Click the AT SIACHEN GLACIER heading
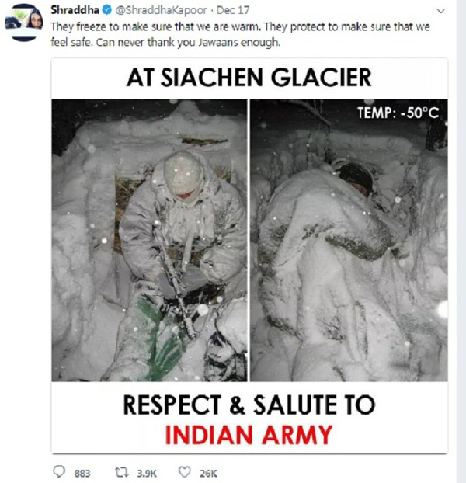This screenshot has height=483, width=466. tap(249, 78)
